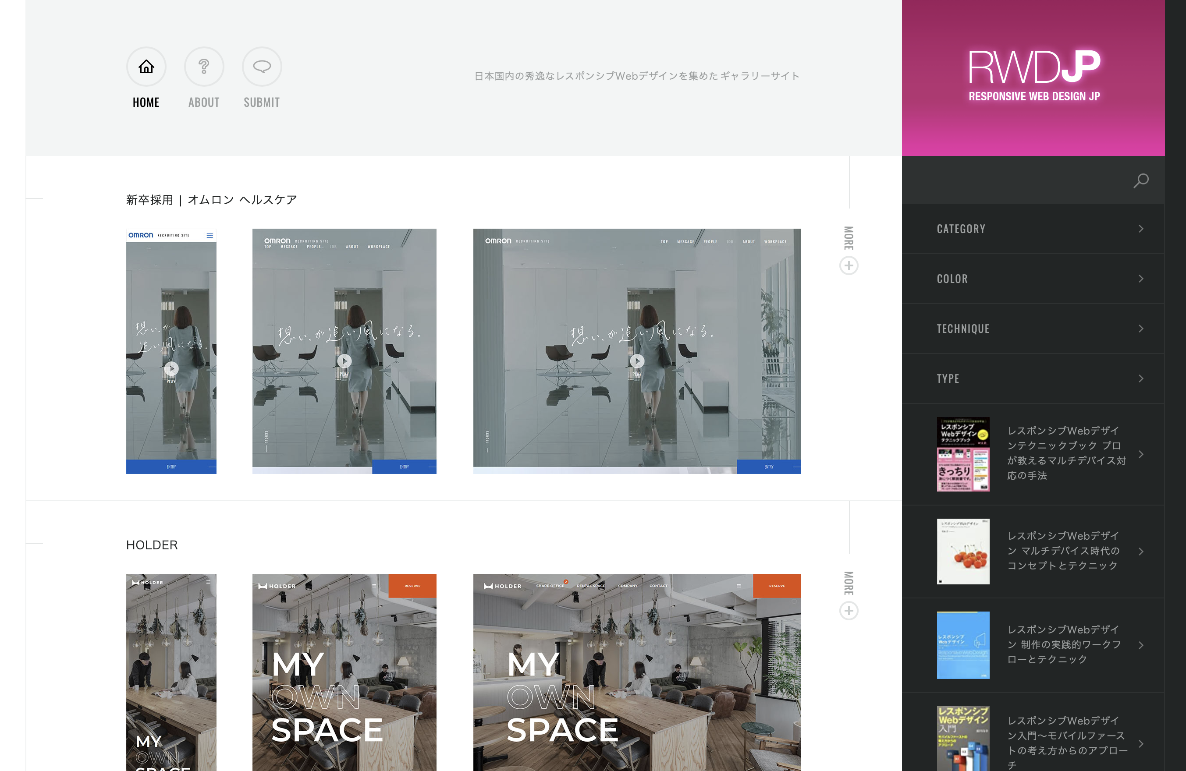Click the Home house icon
This screenshot has height=771, width=1186.
tap(146, 66)
